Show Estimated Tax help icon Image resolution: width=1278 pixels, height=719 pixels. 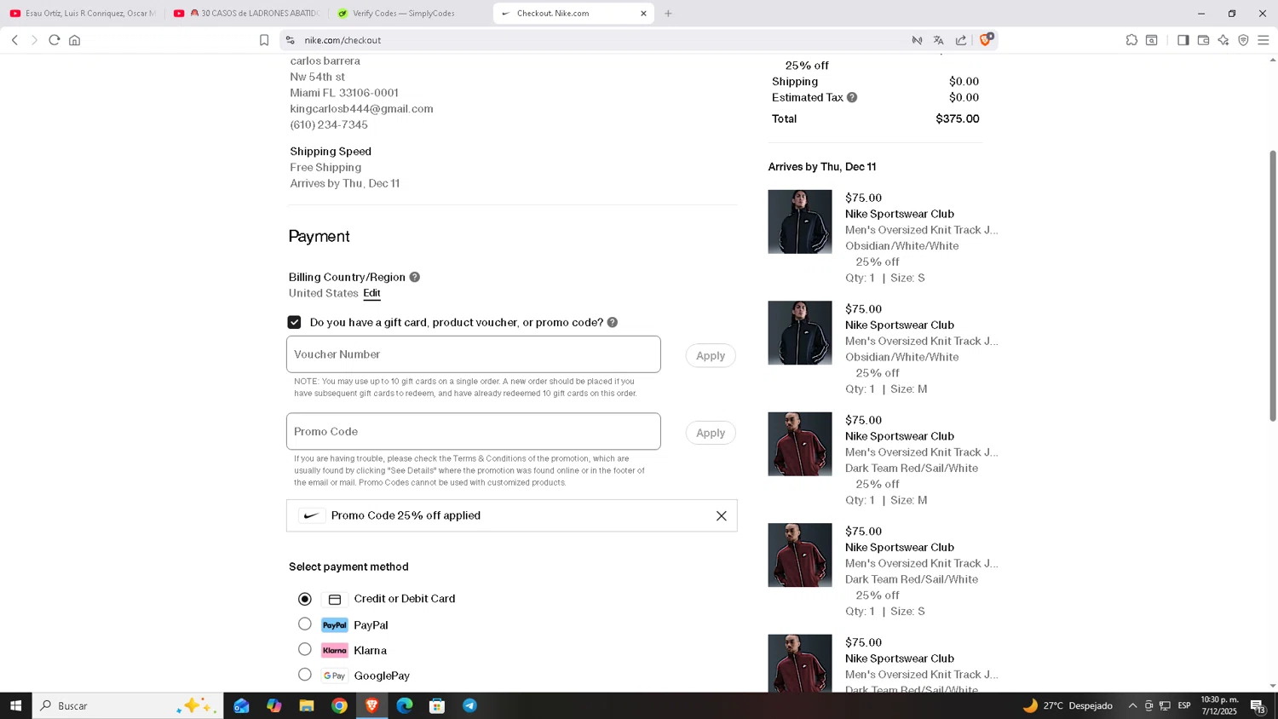[852, 97]
